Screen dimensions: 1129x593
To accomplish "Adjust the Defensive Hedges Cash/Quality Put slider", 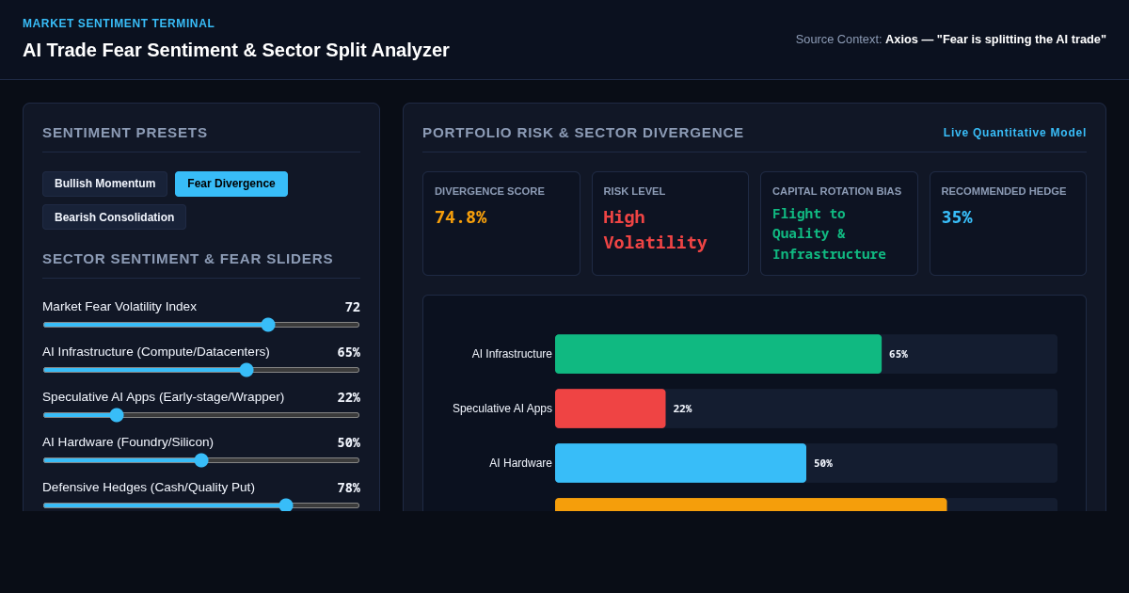I will tap(201, 505).
